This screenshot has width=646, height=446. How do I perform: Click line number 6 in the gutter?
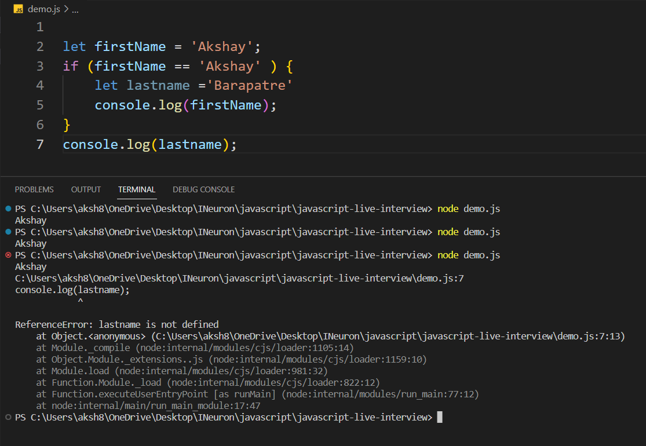click(40, 125)
